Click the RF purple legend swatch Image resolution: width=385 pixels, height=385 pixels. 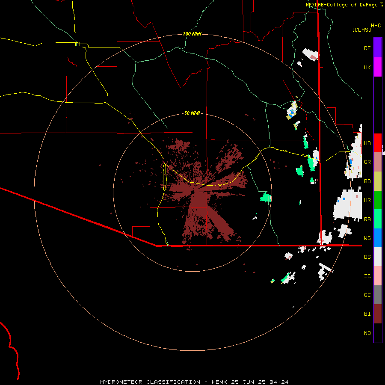378,48
